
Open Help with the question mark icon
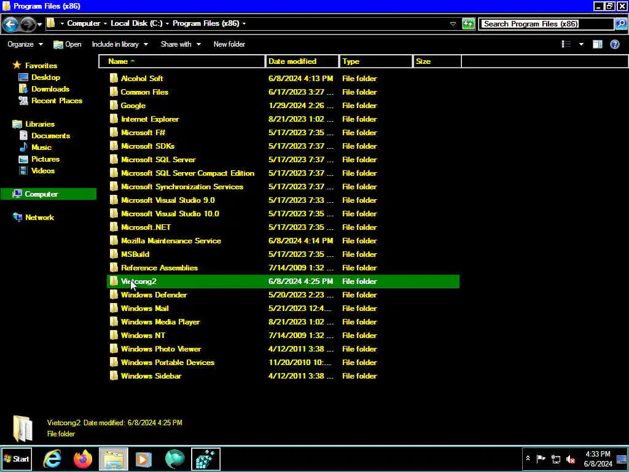[x=614, y=44]
